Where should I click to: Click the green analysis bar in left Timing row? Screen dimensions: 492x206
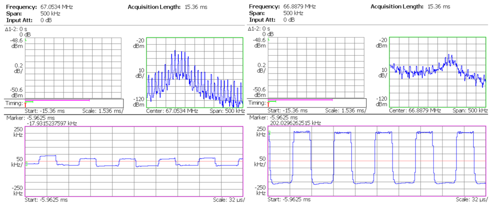pos(29,102)
